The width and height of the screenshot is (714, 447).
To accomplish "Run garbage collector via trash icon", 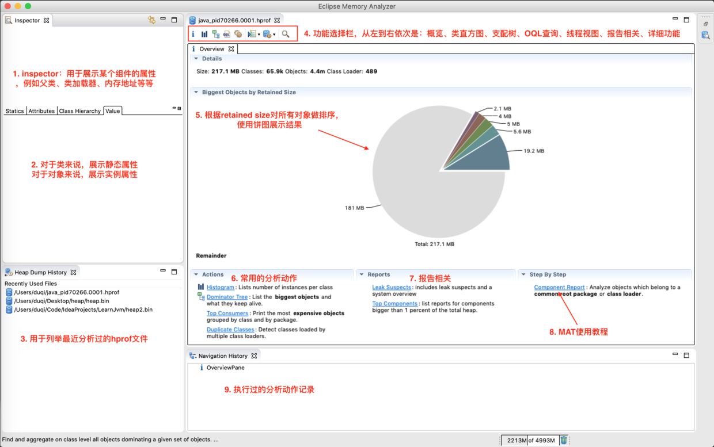I will 564,440.
